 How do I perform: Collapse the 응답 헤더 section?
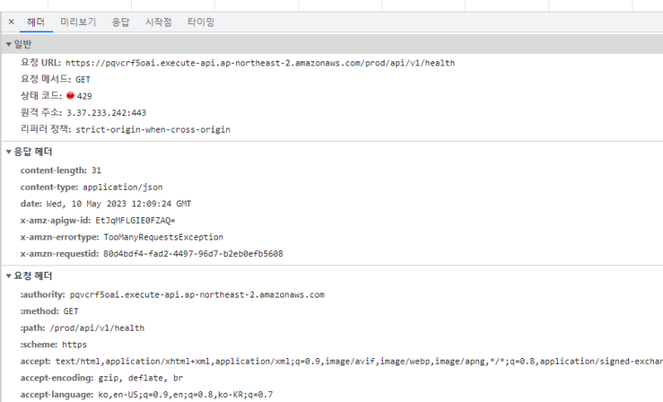(9, 152)
